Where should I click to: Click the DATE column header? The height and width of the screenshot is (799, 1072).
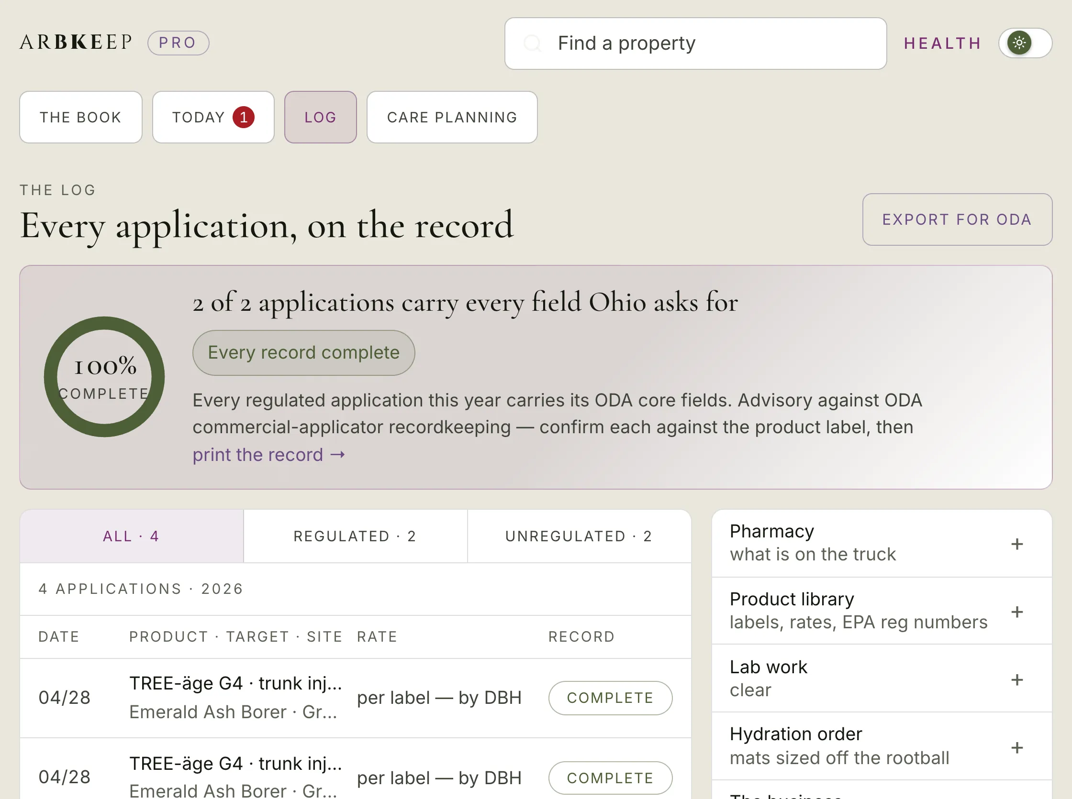58,636
